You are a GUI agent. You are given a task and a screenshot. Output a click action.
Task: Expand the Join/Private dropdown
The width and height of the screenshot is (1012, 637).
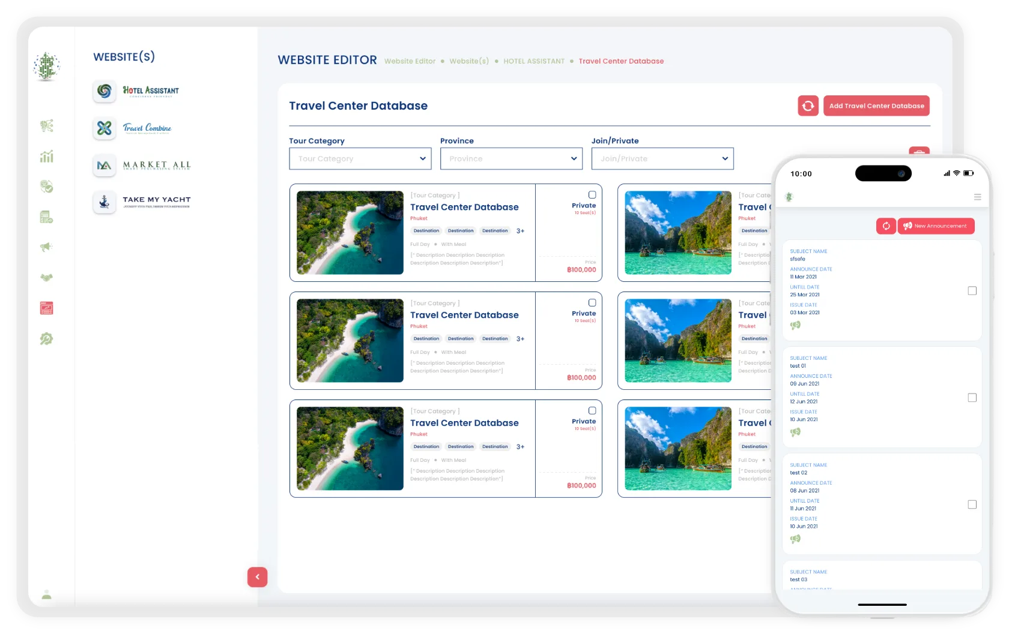coord(662,159)
